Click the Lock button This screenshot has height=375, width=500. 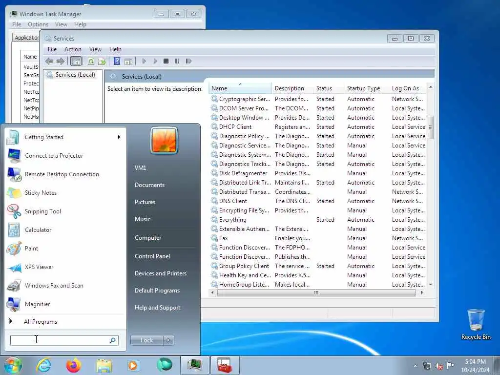coord(146,340)
